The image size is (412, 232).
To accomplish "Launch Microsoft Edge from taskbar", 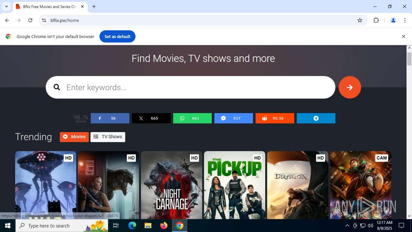I will (132, 226).
